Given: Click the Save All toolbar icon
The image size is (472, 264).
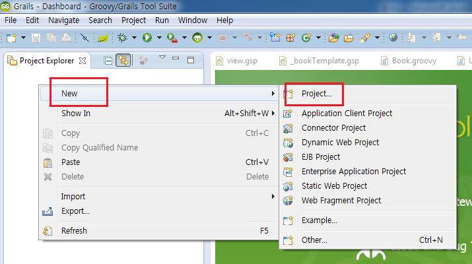Looking at the screenshot, I should click(x=51, y=38).
